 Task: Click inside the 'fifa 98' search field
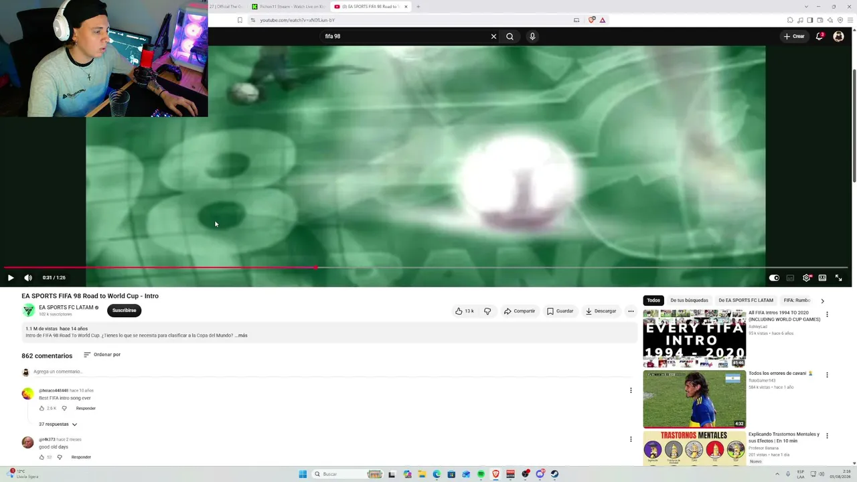(x=405, y=36)
